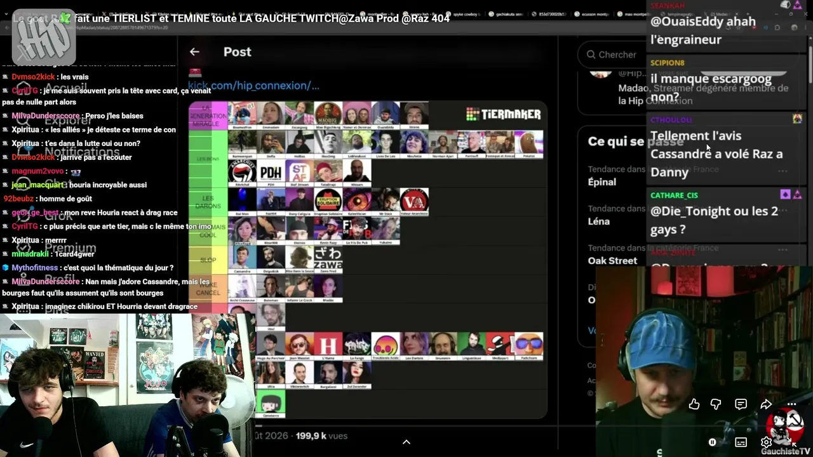Toggle subtitles with the captions icon
Viewport: 813px width, 457px height.
point(741,442)
